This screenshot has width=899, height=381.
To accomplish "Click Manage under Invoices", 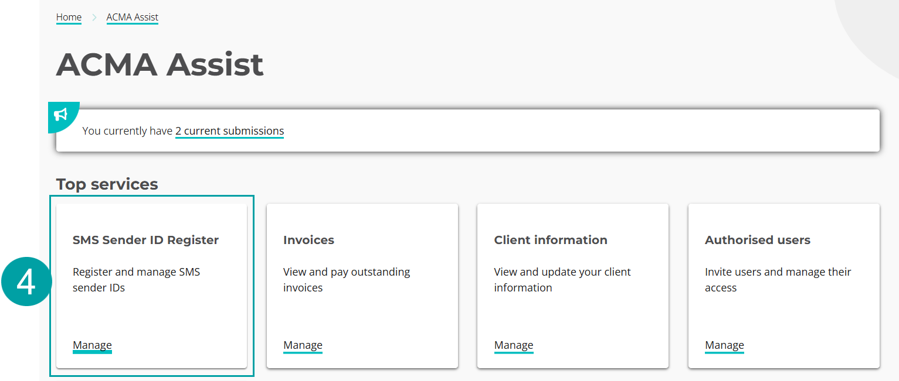I will pos(303,345).
